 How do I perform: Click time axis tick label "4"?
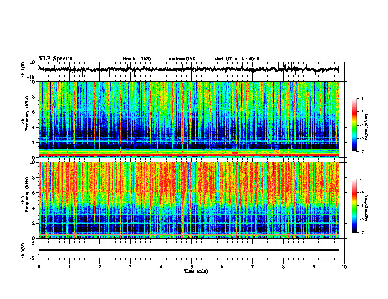(x=161, y=267)
